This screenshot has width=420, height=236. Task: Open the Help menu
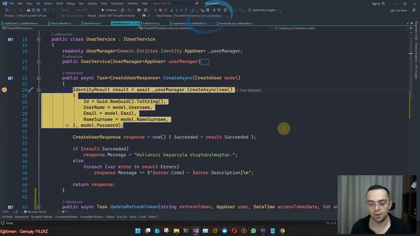(144, 3)
